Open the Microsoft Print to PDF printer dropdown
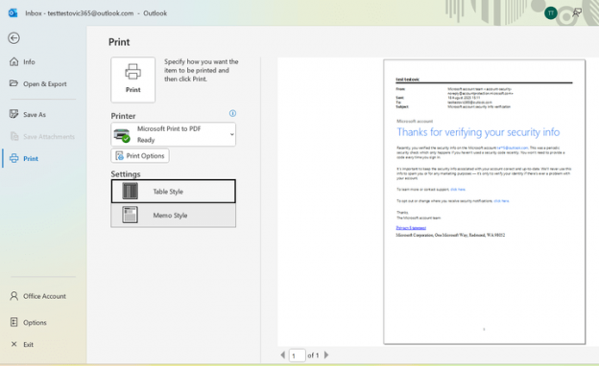 pyautogui.click(x=174, y=134)
